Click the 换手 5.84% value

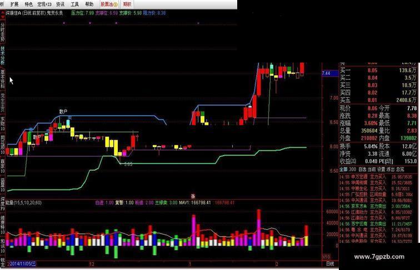click(x=371, y=146)
